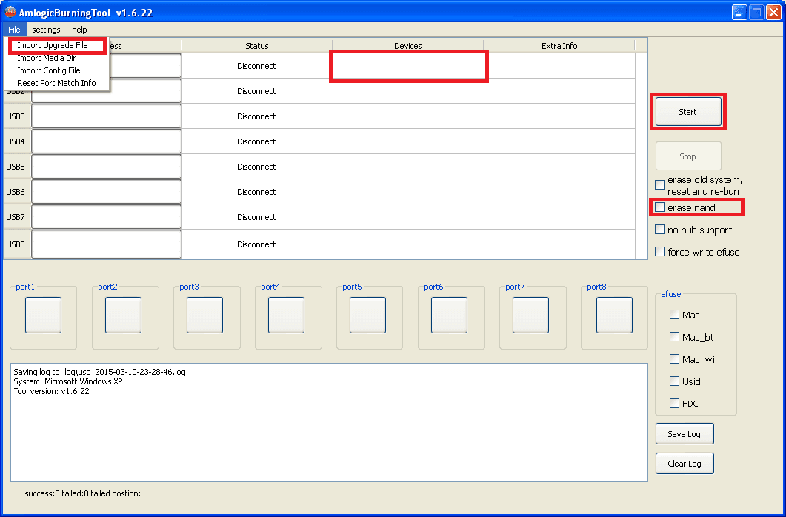Enable no hub support option
Viewport: 786px width, 517px height.
pyautogui.click(x=659, y=230)
